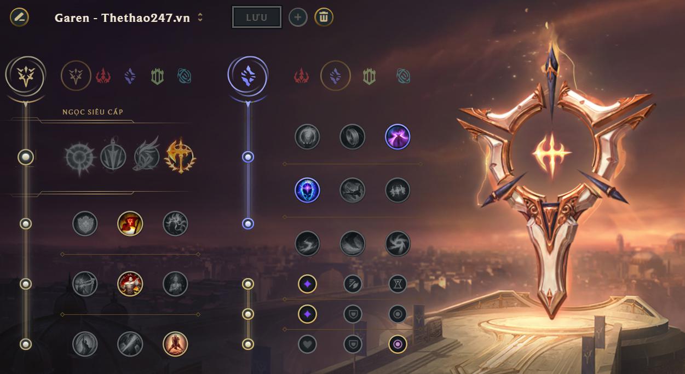Add a new rune page
Viewport: 685px width, 374px height.
tap(298, 18)
